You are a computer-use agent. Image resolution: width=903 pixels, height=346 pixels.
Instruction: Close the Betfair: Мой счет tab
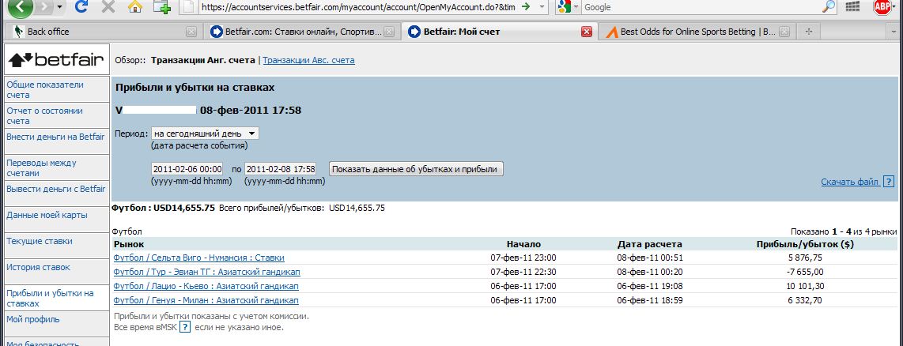point(587,32)
